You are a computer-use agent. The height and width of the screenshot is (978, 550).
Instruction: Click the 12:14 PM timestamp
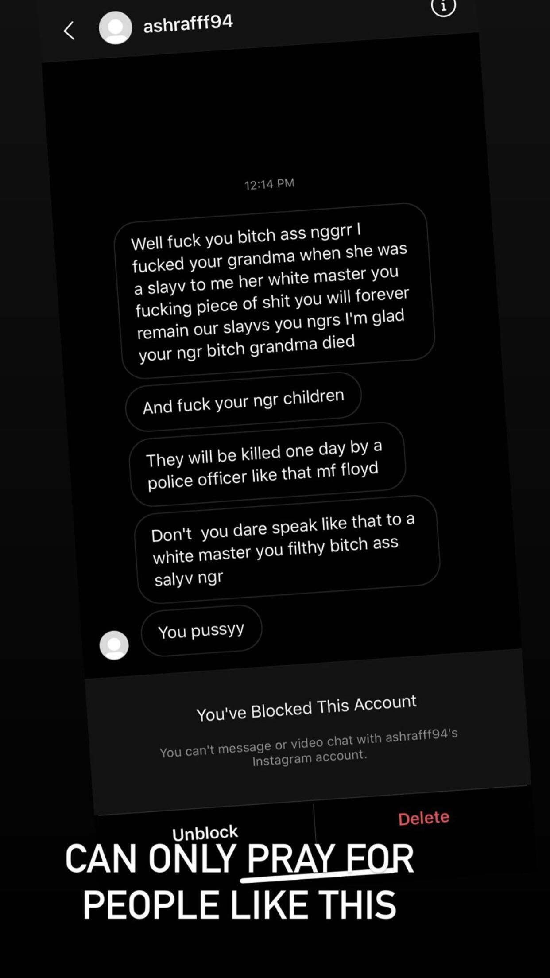click(x=269, y=184)
